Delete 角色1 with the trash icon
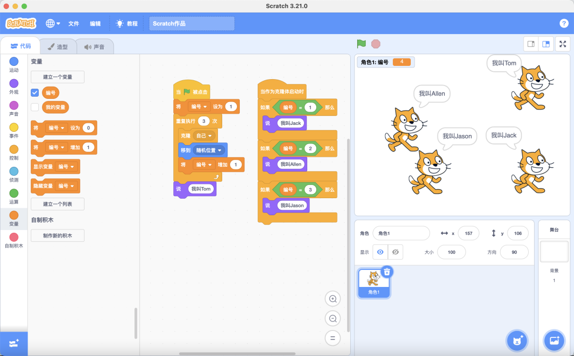The height and width of the screenshot is (356, 574). (x=387, y=272)
